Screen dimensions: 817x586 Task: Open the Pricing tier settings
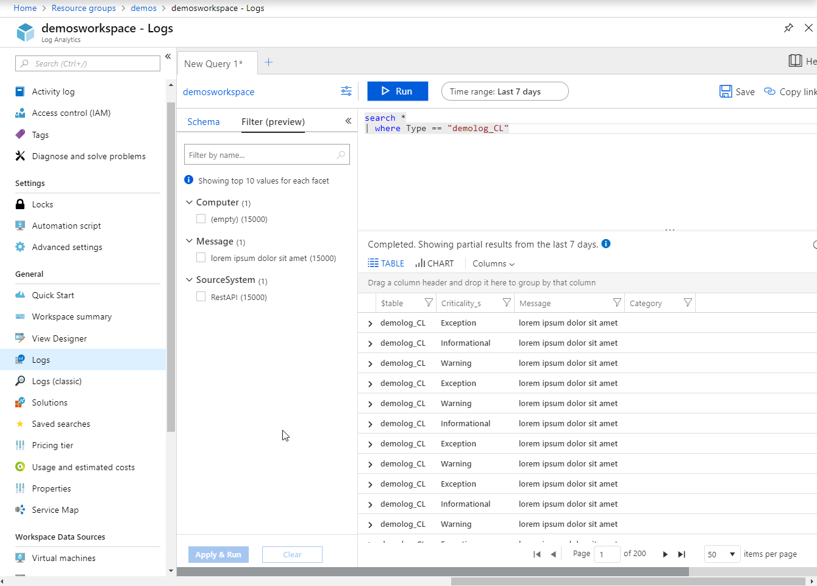click(x=52, y=445)
